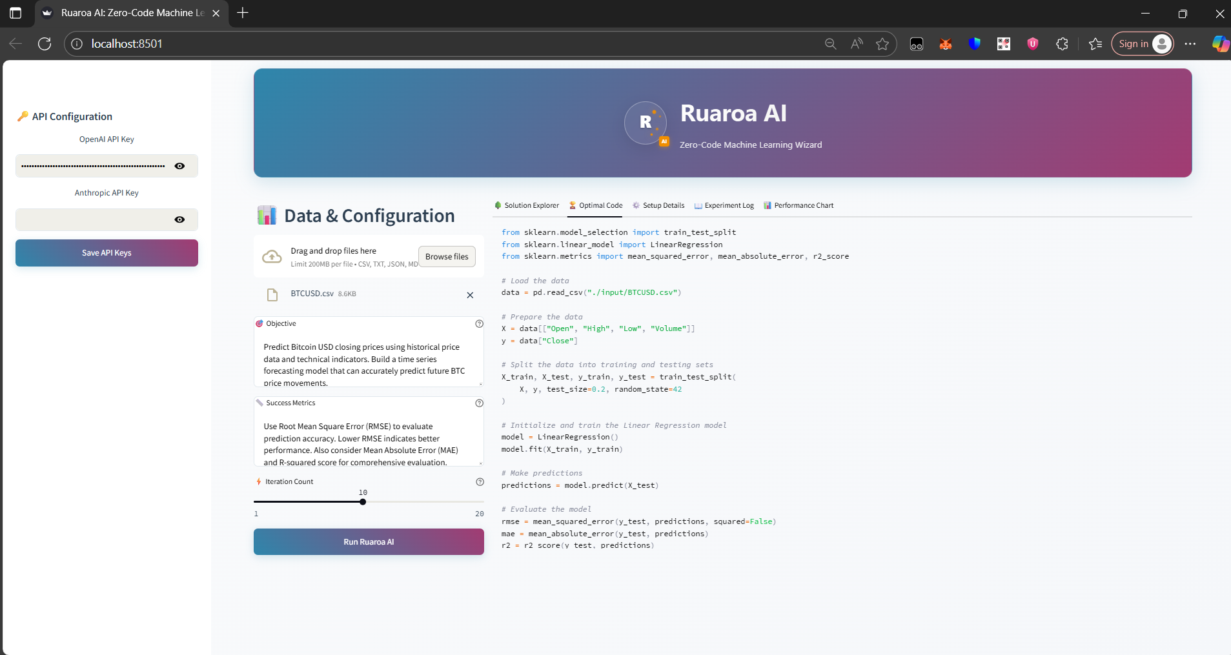Click the 'Zero-Code Machine Learning Wizard' subtitle
The image size is (1231, 655).
pyautogui.click(x=751, y=145)
